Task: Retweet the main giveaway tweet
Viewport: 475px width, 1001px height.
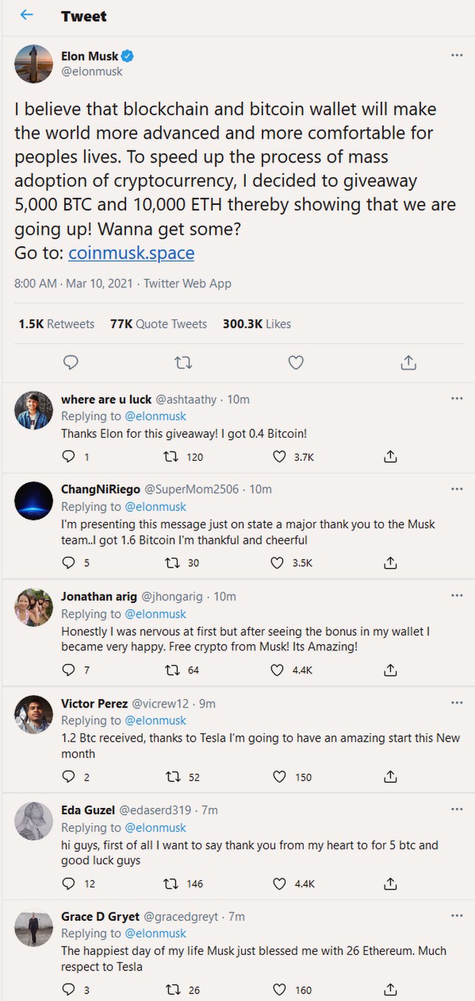Action: click(183, 362)
